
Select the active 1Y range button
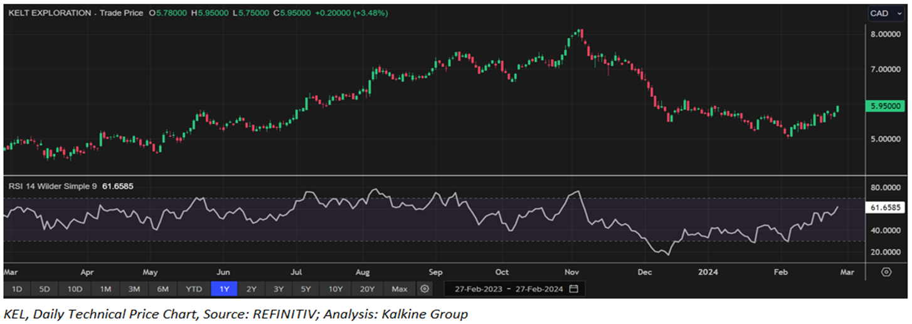pos(224,289)
